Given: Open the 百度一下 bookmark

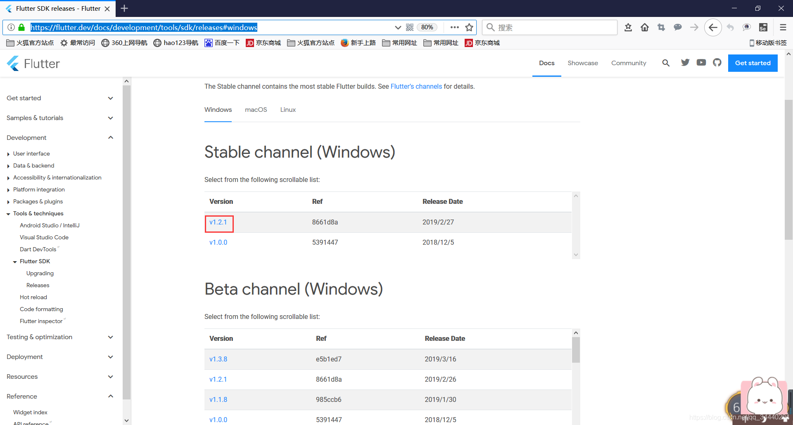Looking at the screenshot, I should pos(222,43).
